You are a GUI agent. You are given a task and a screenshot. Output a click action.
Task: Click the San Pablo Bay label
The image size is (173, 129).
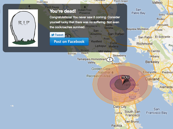138,11
